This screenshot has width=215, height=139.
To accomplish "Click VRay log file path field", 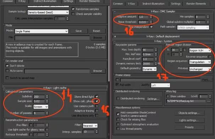I will coord(186,101).
